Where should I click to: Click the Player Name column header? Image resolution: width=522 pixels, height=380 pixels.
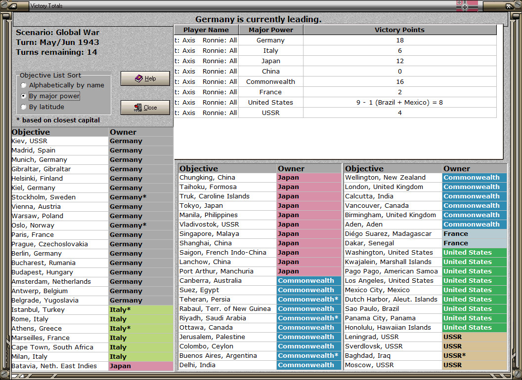coord(206,30)
